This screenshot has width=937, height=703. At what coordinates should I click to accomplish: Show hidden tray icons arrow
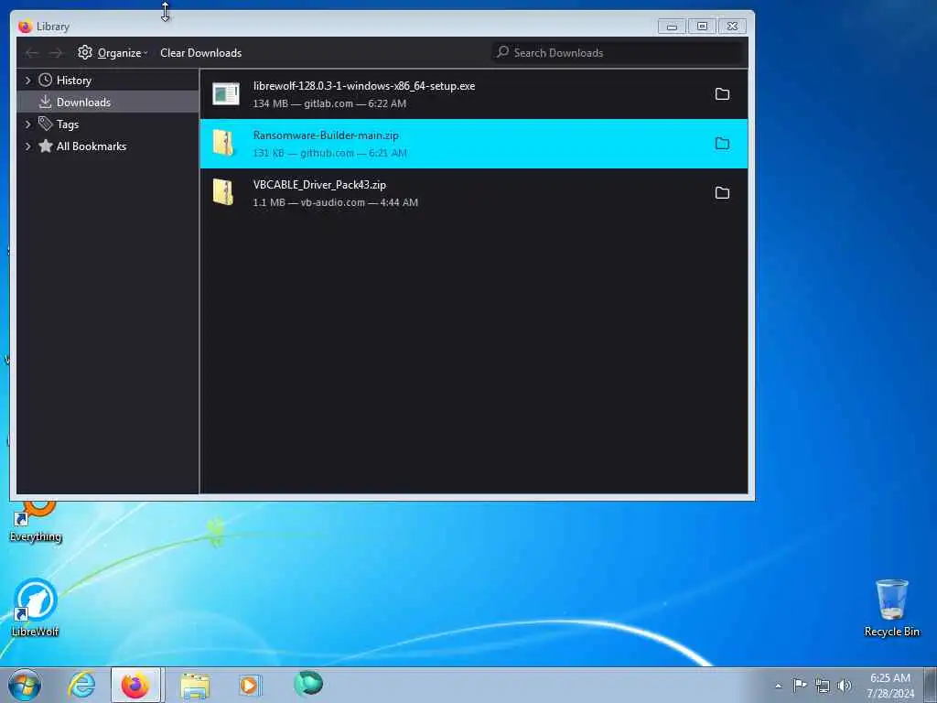coord(778,686)
